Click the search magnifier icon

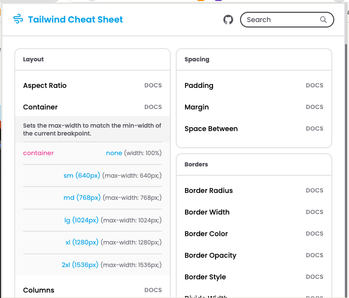[323, 20]
